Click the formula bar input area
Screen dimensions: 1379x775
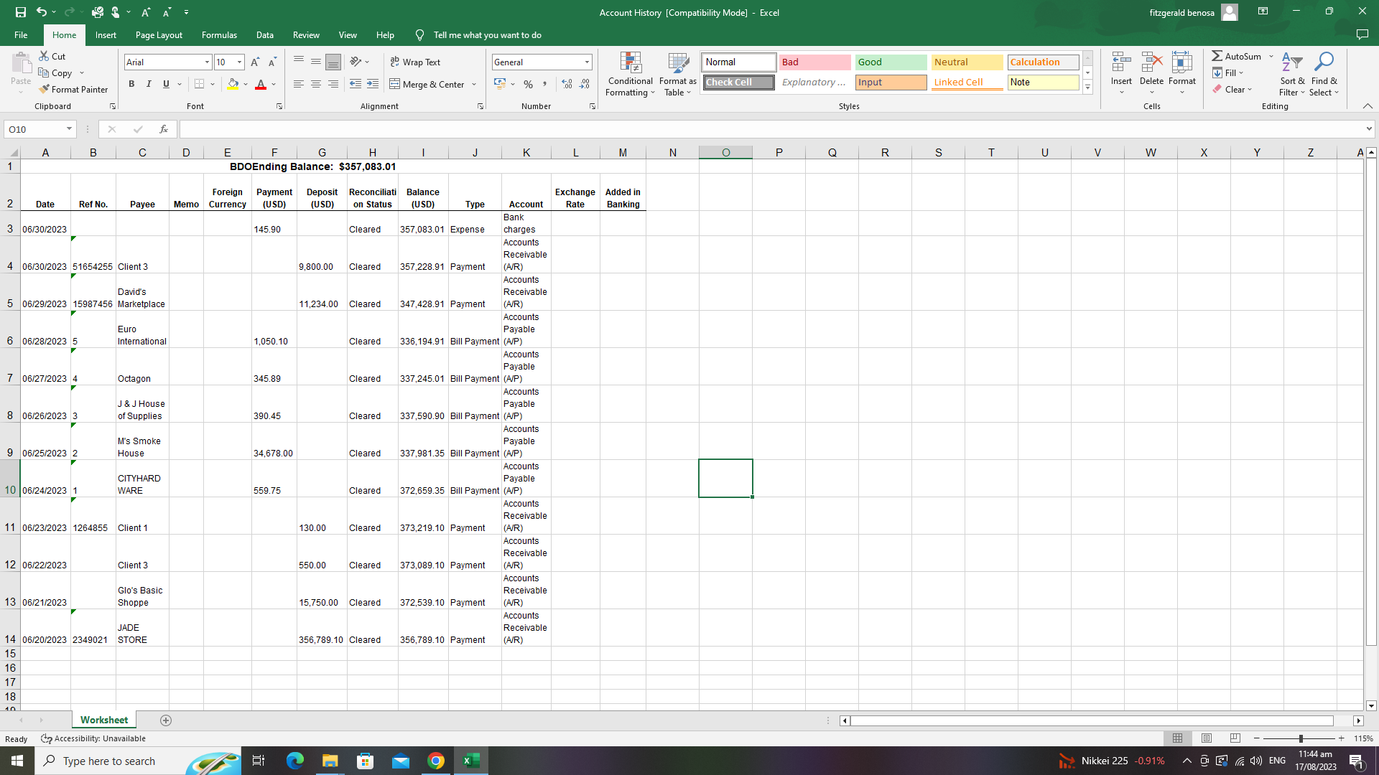click(x=772, y=129)
